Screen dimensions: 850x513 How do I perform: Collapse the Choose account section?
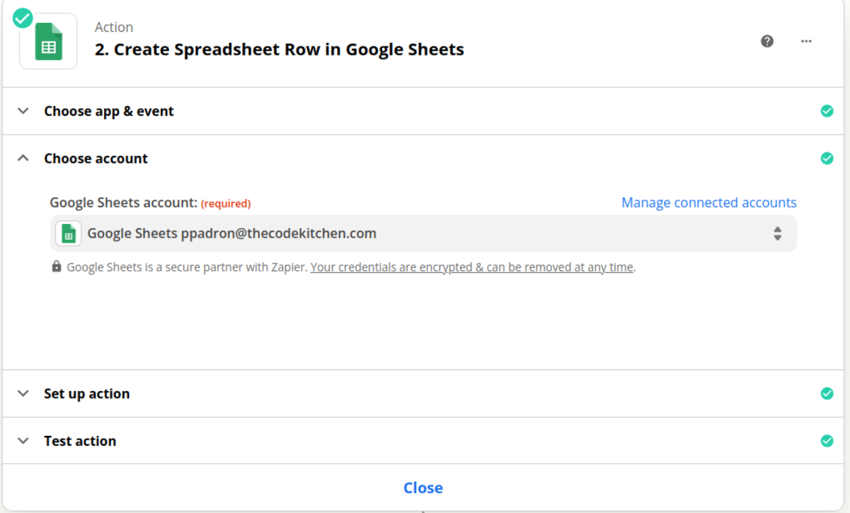click(x=24, y=158)
